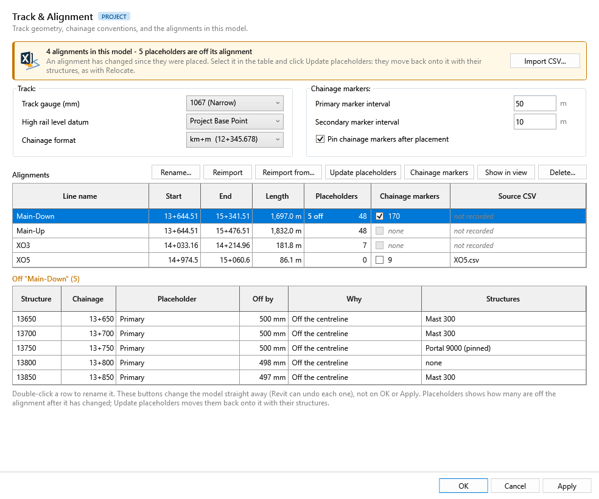Click the Off by column header
Viewport: 599px width, 499px height.
[x=264, y=298]
